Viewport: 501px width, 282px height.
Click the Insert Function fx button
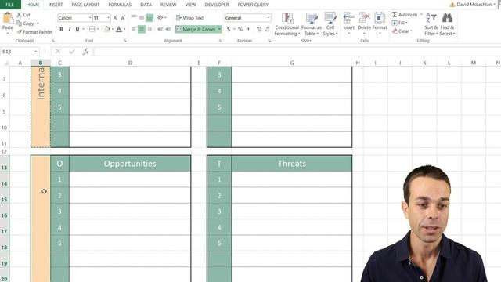coord(85,52)
